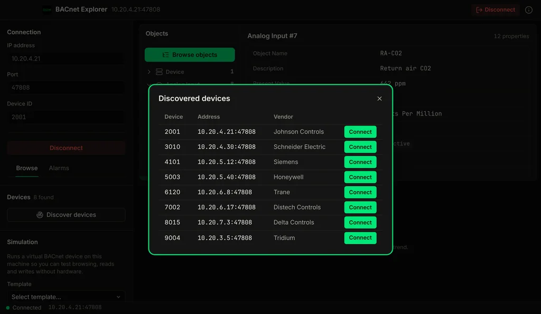Click address 10.20.4.30:47808
This screenshot has height=314, width=541.
226,147
